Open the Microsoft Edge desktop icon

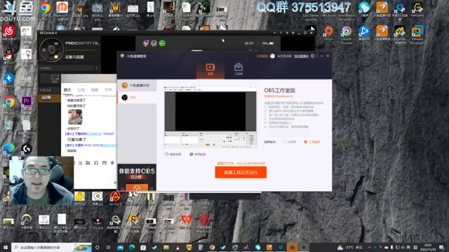pyautogui.click(x=9, y=150)
